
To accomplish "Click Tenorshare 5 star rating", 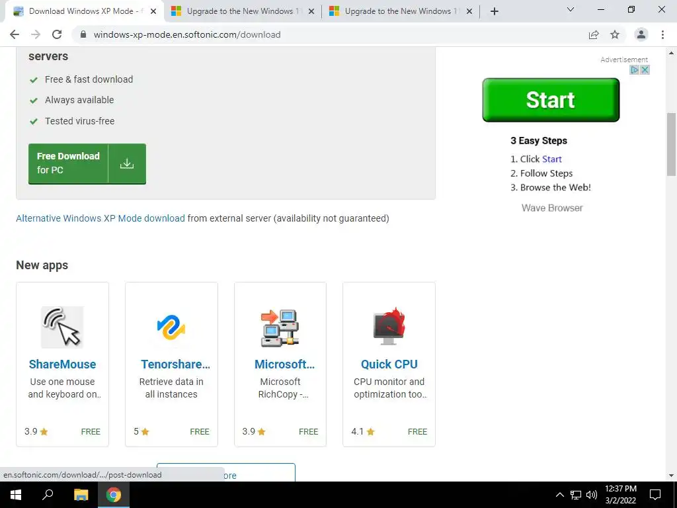I will [141, 431].
